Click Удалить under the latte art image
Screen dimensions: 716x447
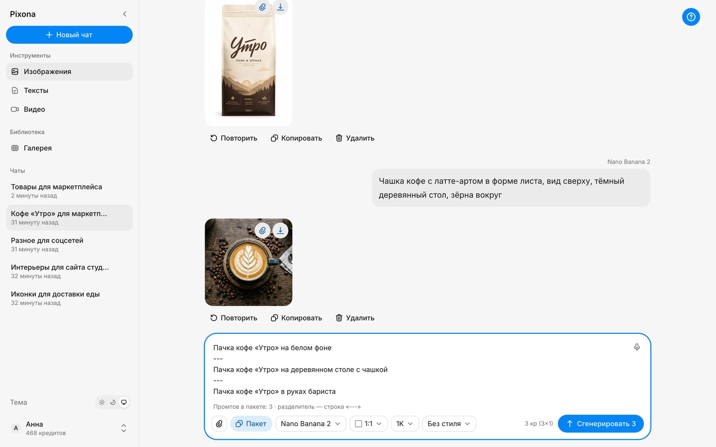click(355, 318)
